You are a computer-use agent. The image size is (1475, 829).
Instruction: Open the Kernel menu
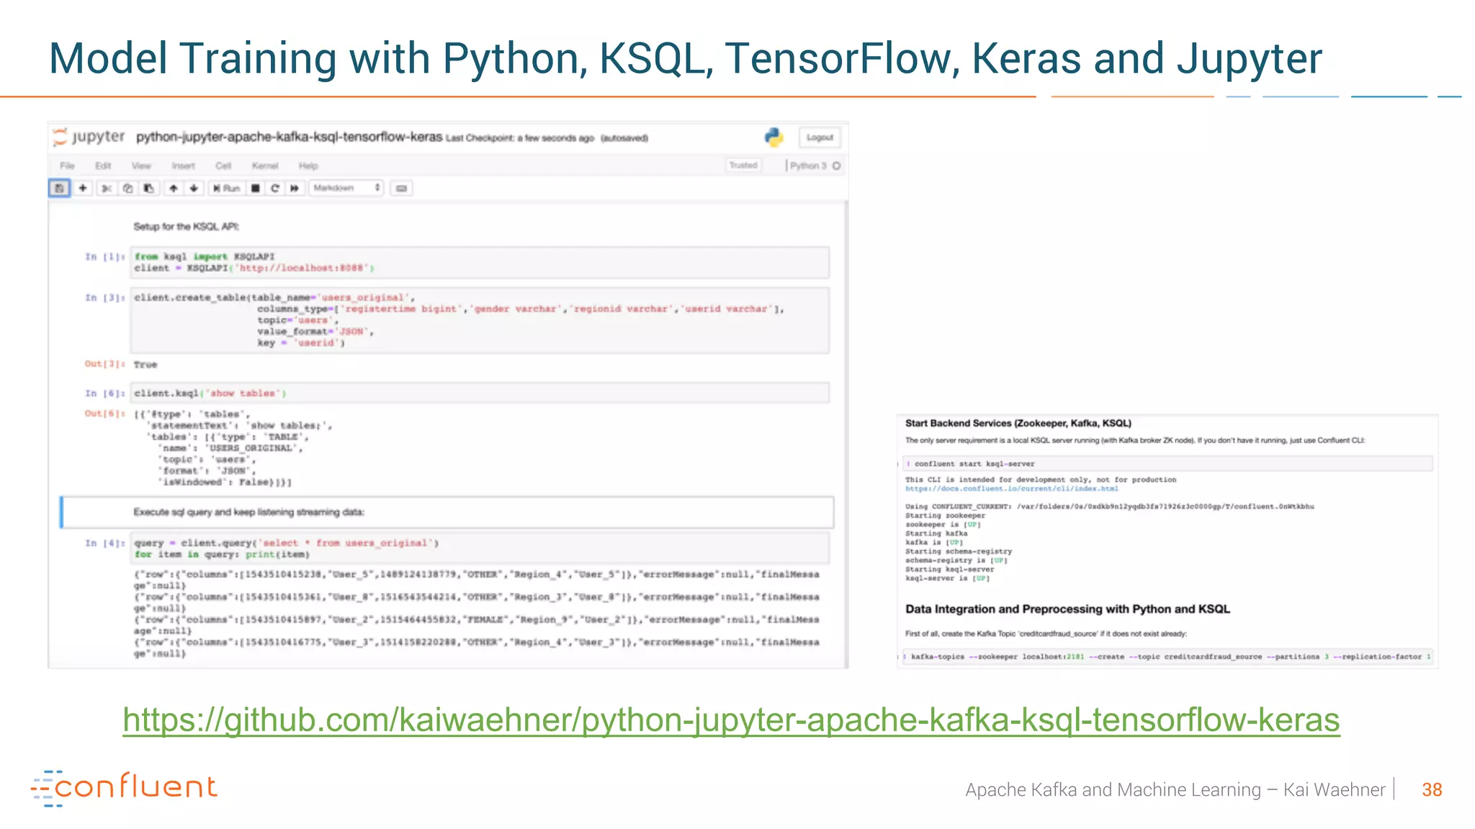[265, 166]
